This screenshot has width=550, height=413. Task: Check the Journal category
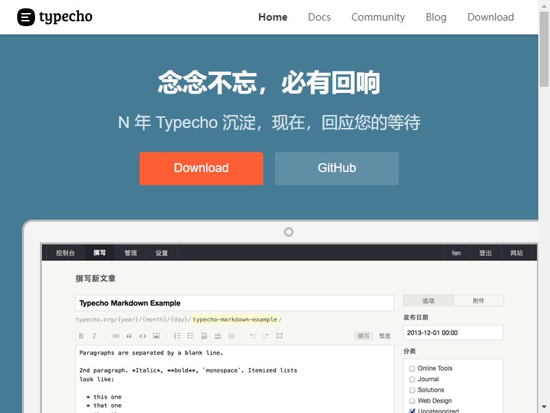[x=412, y=379]
